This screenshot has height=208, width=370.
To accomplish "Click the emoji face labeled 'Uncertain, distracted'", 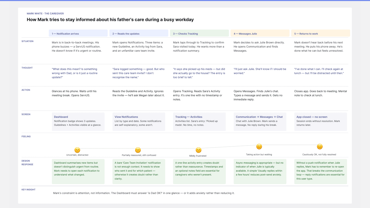I will click(77, 150).
